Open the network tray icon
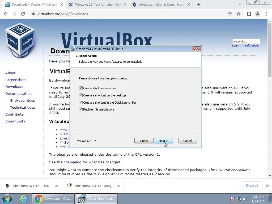 point(239,199)
